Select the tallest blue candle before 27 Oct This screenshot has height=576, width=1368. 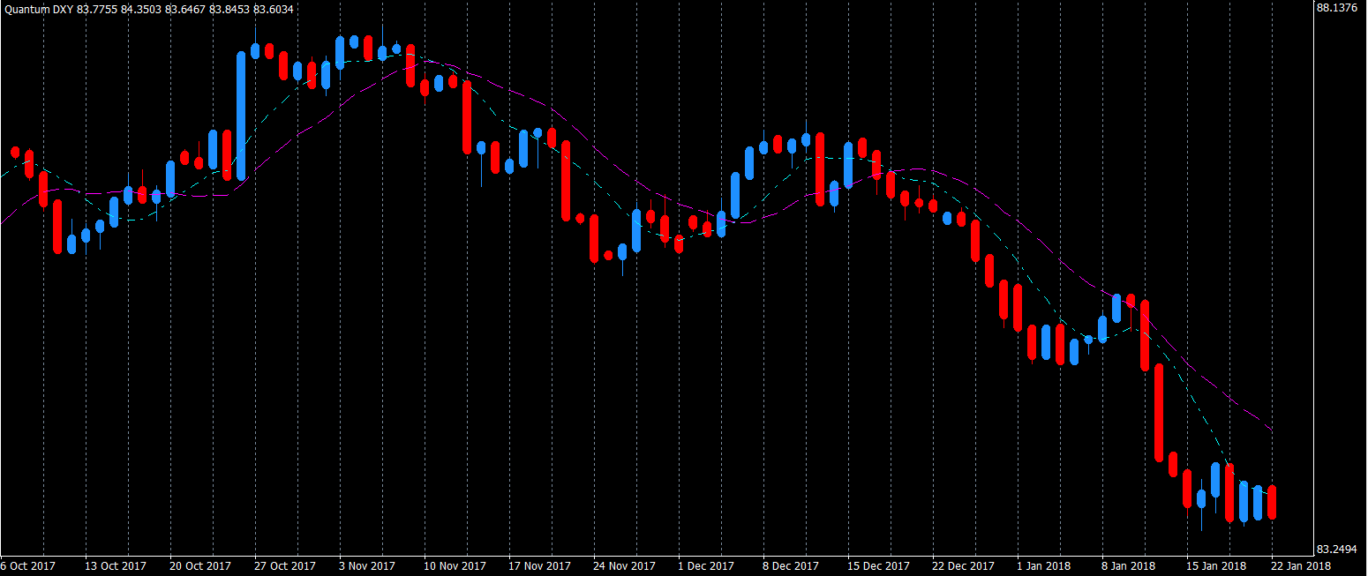(241, 116)
